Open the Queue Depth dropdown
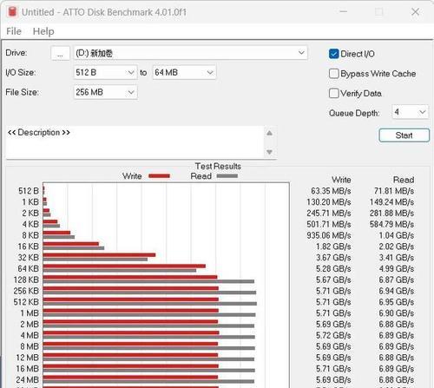The height and width of the screenshot is (388, 434). tap(410, 112)
